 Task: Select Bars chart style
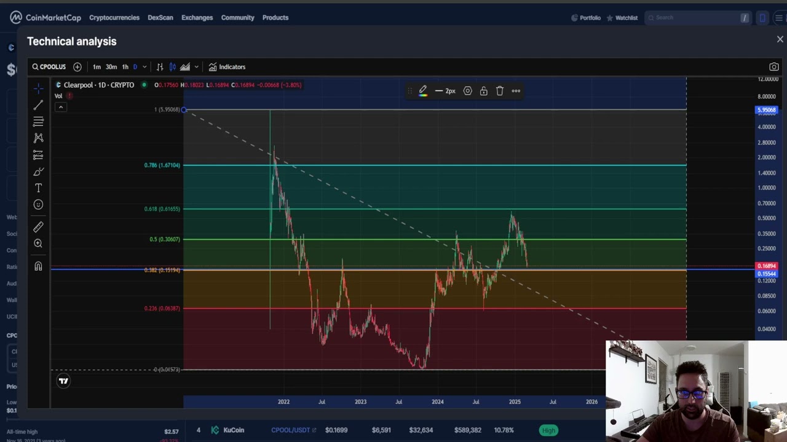[160, 67]
